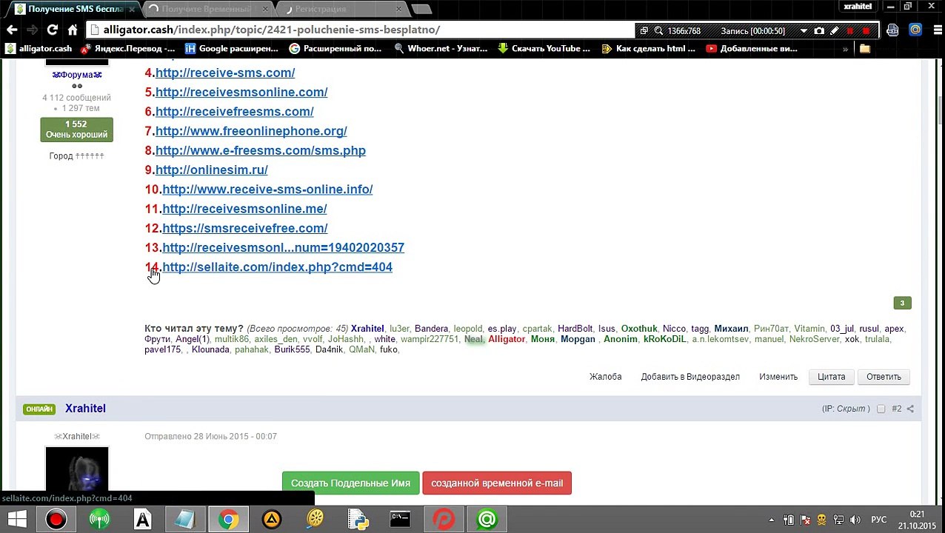
Task: Open the Mail.ru @ extension icon
Action: click(916, 30)
